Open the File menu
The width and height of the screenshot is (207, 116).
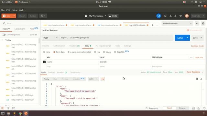pyautogui.click(x=3, y=10)
